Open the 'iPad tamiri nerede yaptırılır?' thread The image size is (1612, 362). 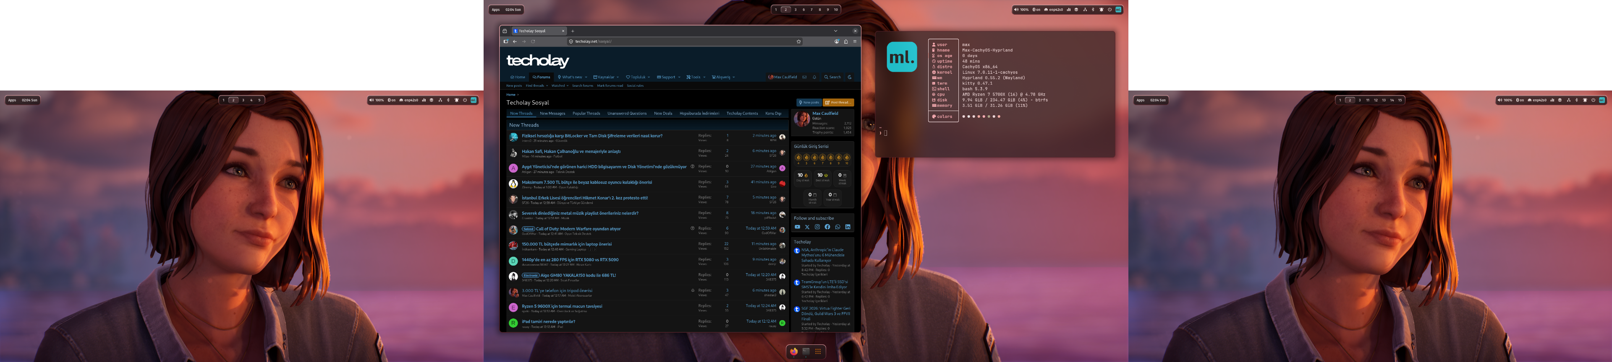(548, 321)
